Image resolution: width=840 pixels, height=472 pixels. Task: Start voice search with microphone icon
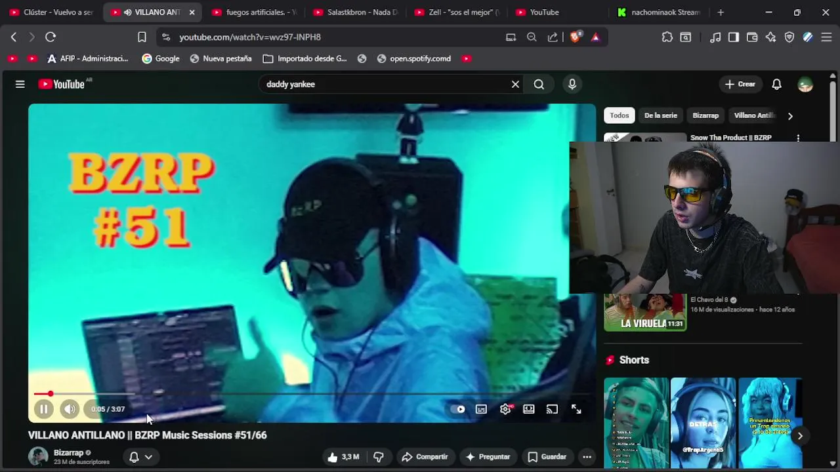[x=572, y=84]
